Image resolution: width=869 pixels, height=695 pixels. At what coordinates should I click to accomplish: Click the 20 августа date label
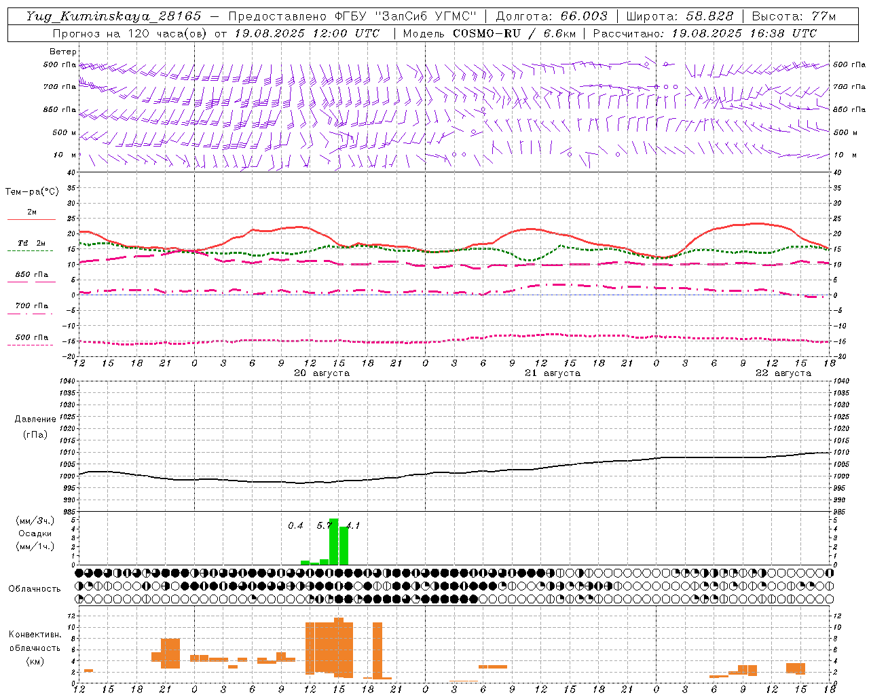[322, 373]
